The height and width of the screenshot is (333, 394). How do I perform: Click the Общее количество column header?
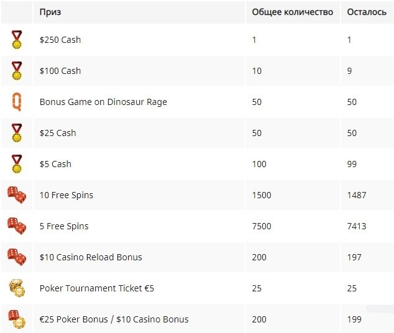point(293,12)
